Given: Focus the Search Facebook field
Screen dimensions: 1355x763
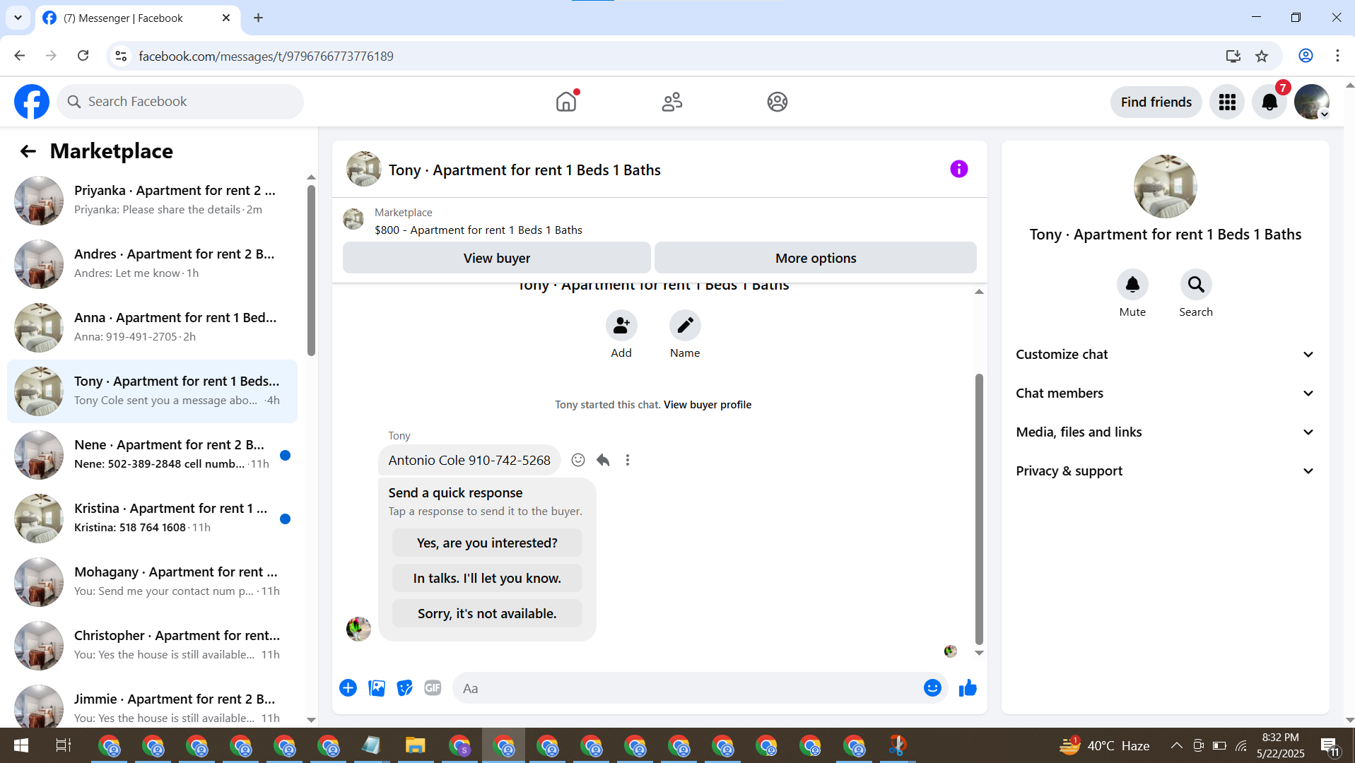Looking at the screenshot, I should click(x=180, y=102).
